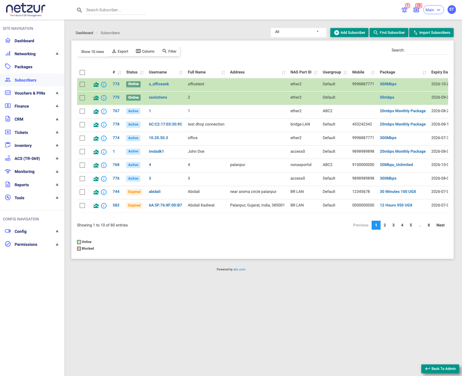Open usage graph icon for abidali row

96,192
